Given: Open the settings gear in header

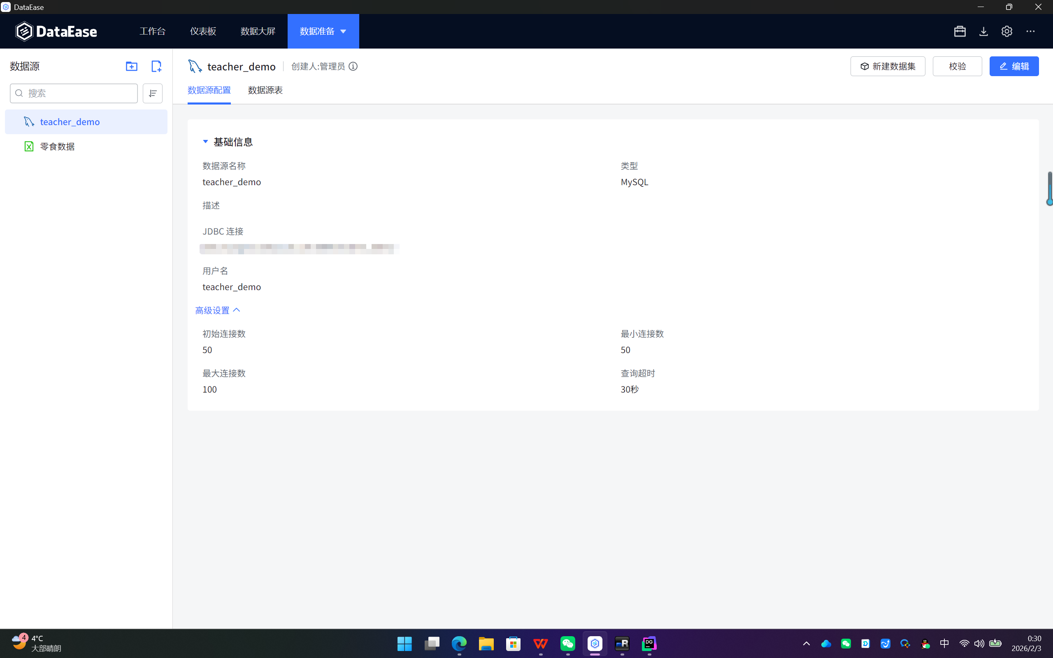Looking at the screenshot, I should pyautogui.click(x=1007, y=31).
